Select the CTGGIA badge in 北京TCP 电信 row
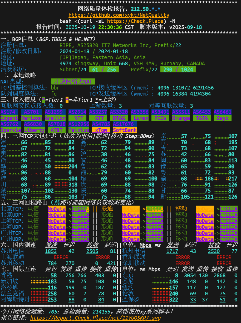This screenshot has width=241, height=323. click(x=81, y=209)
